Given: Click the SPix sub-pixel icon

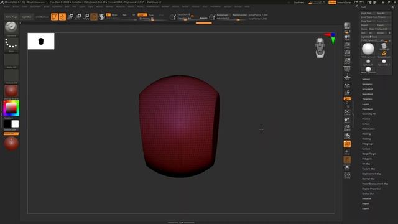Looking at the screenshot, I should coord(347,32).
